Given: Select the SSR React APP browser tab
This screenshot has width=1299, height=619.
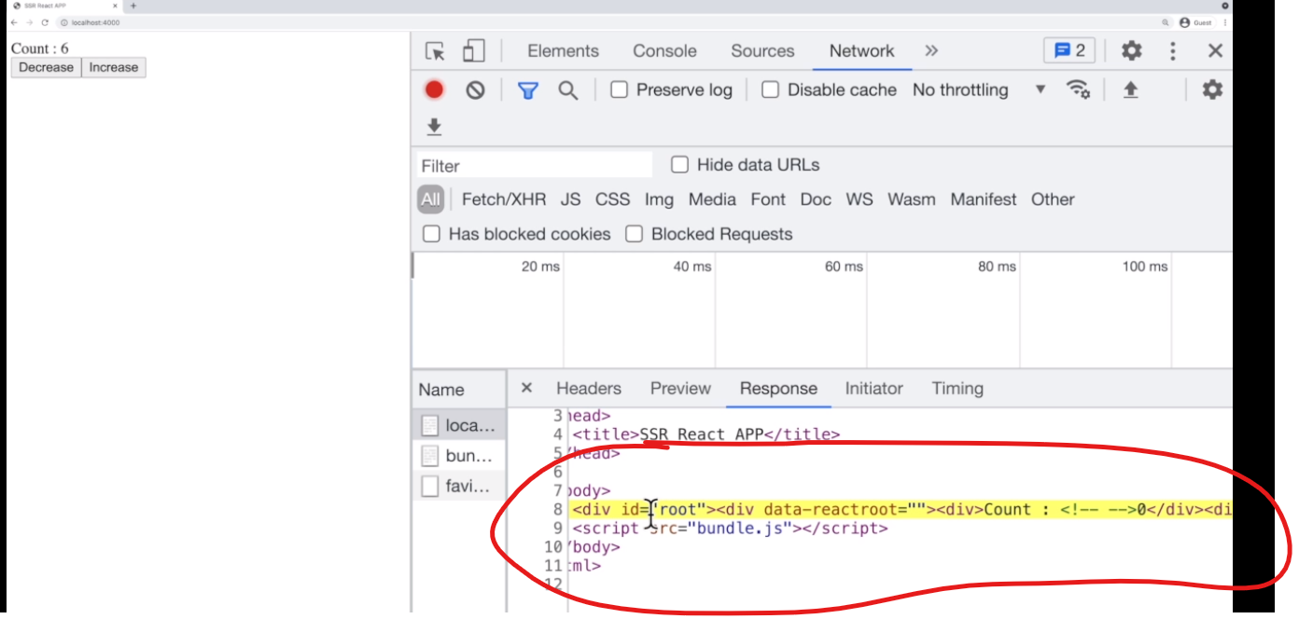Looking at the screenshot, I should 64,6.
